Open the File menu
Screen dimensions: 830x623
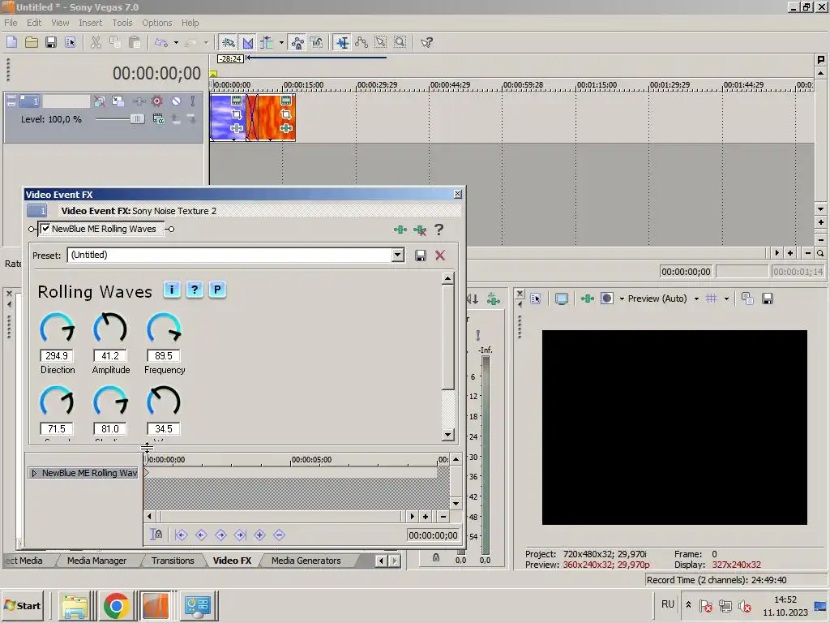[11, 23]
